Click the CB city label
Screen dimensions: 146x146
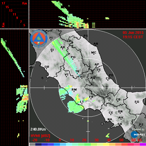tap(118, 100)
